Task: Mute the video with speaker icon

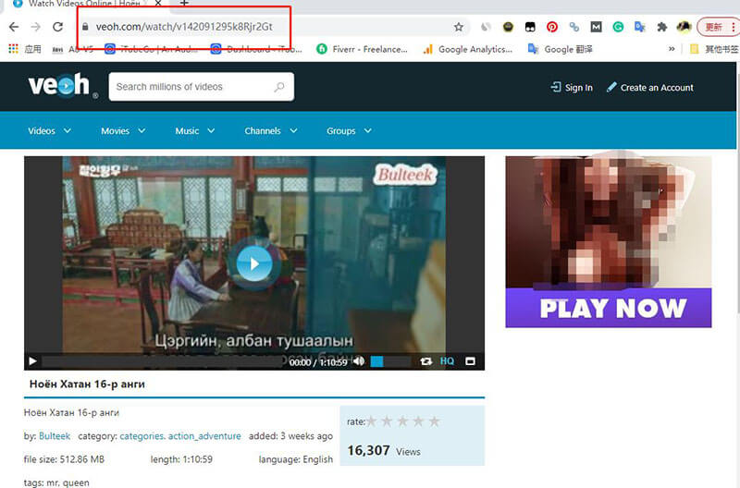Action: point(359,361)
